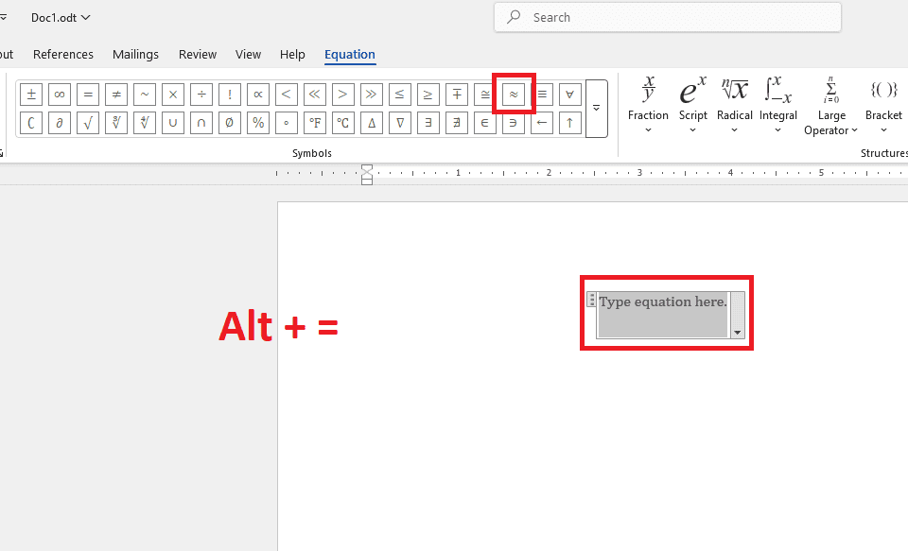Insert the not-equal-to symbol
The width and height of the screenshot is (908, 551).
tap(116, 95)
